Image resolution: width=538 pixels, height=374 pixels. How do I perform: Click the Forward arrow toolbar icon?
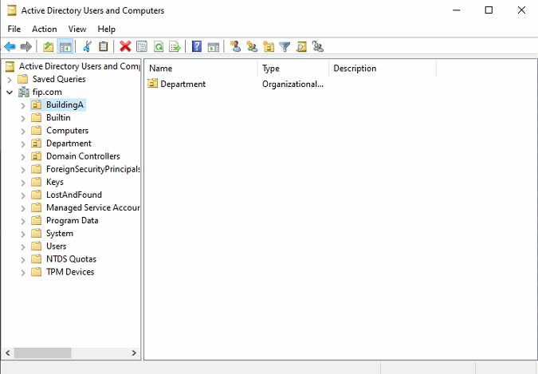(x=26, y=46)
